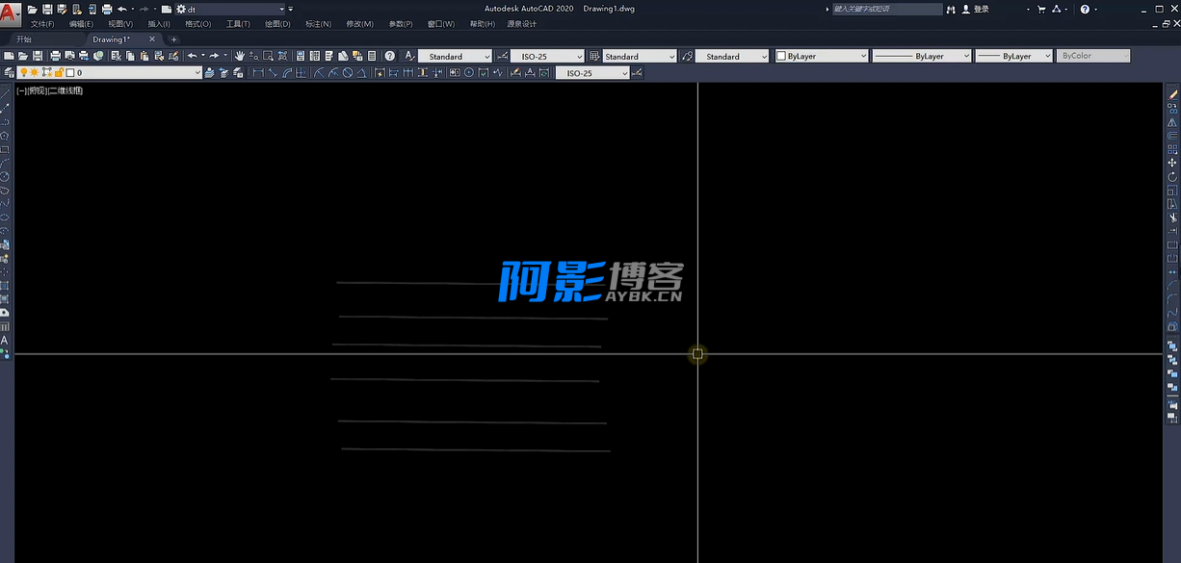Toggle the layer on/off lightbulb icon
This screenshot has width=1181, height=563.
point(24,72)
